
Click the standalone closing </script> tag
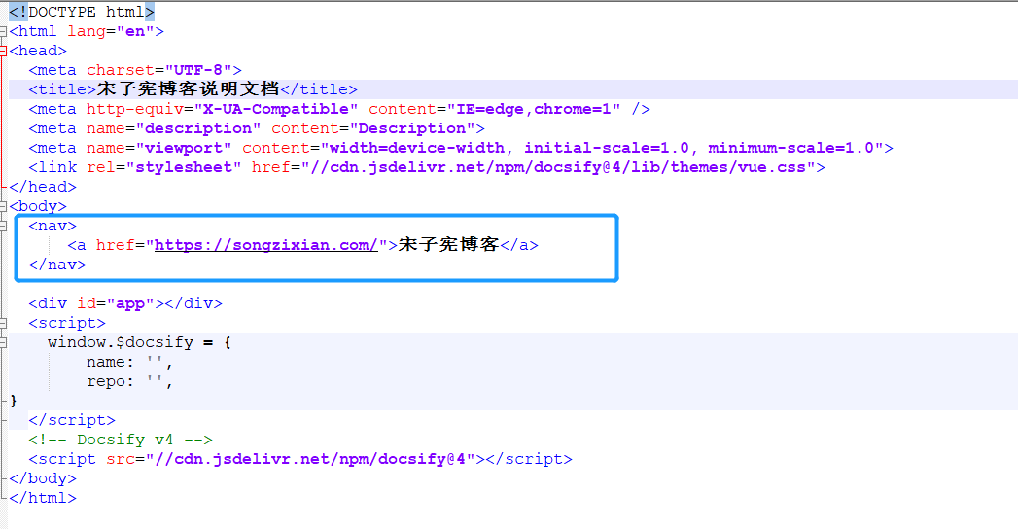(x=72, y=421)
